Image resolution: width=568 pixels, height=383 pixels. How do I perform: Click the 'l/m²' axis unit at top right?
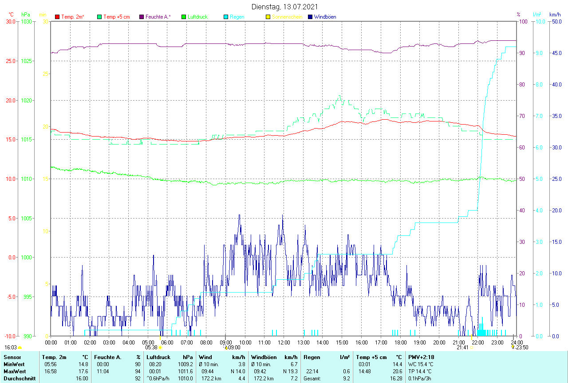[536, 15]
